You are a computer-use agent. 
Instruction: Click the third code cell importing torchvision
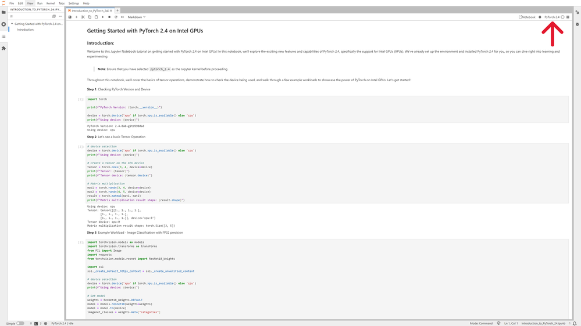point(327,278)
